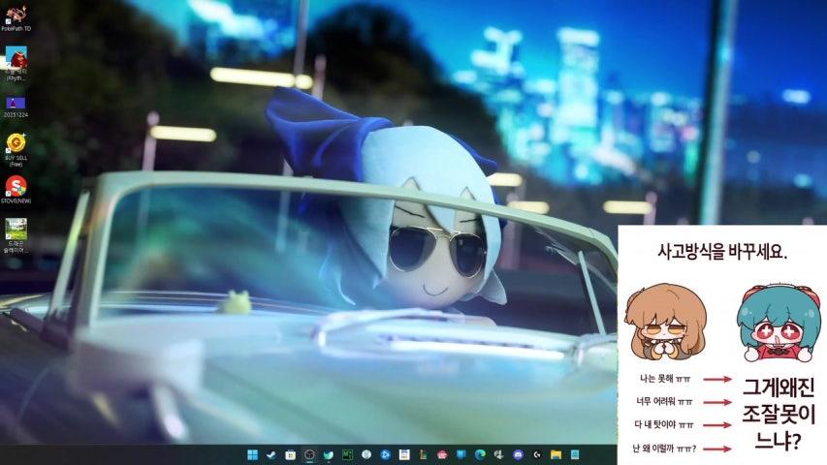Launch Microsoft Edge from the taskbar

tap(480, 454)
